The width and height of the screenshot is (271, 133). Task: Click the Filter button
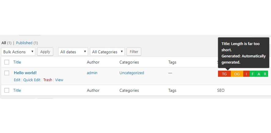tap(134, 52)
